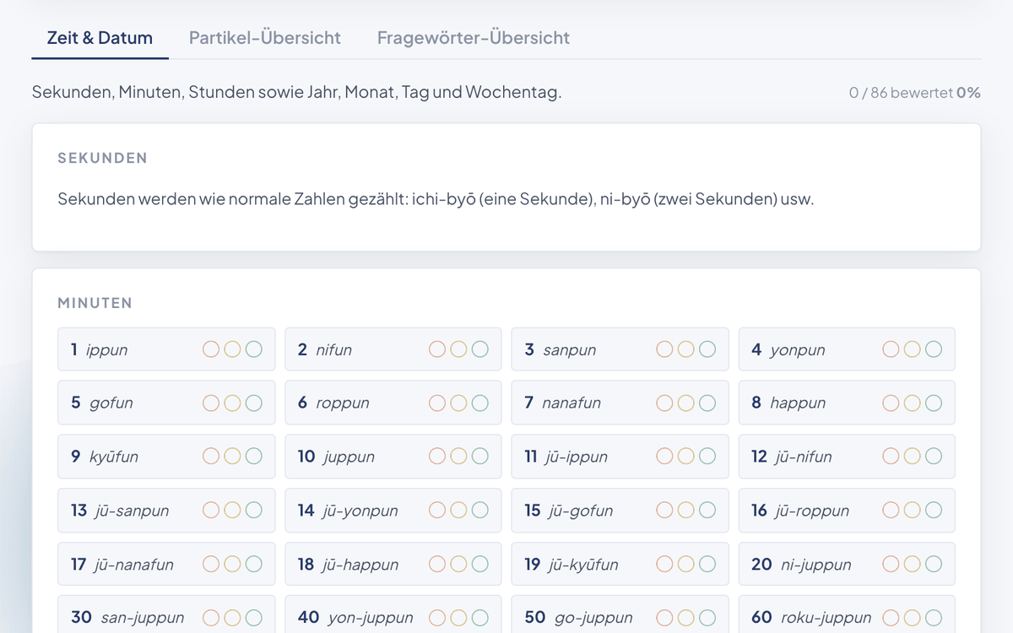Mark 1 ippun with the green circle
Viewport: 1013px width, 633px height.
[254, 349]
